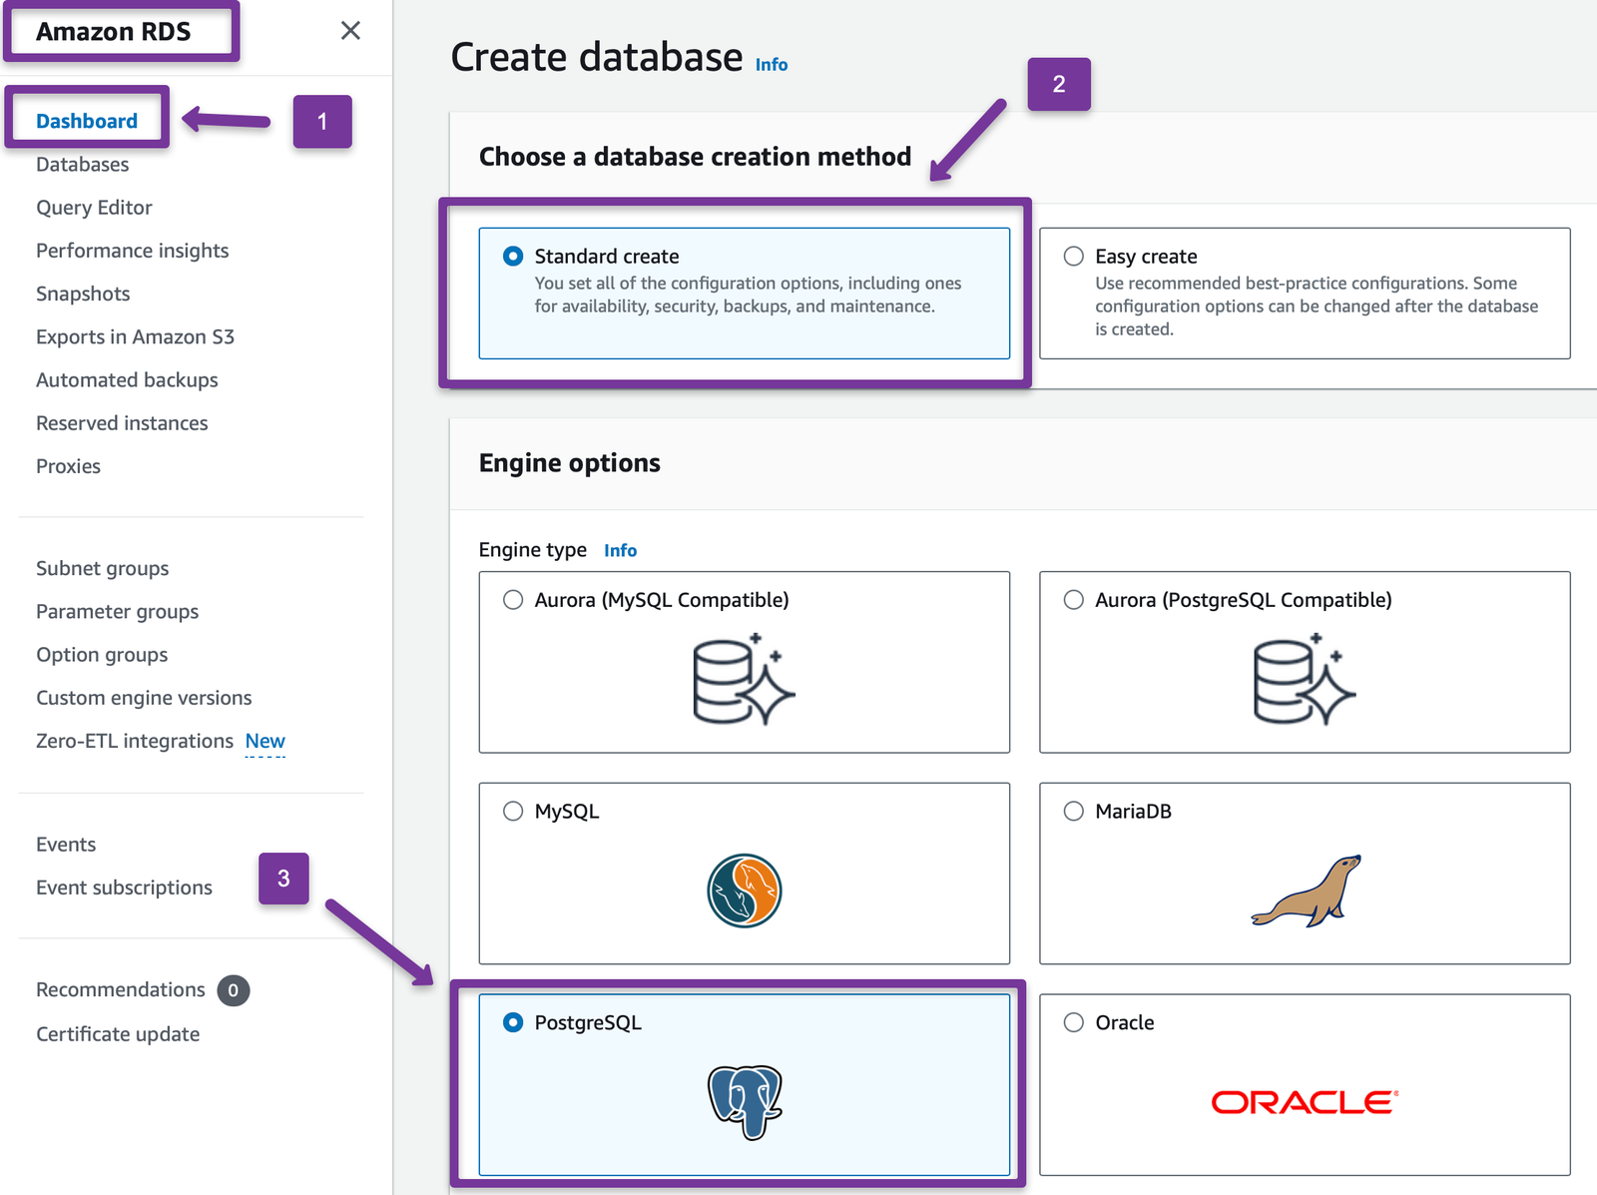Close the Amazon RDS navigation panel

(350, 31)
